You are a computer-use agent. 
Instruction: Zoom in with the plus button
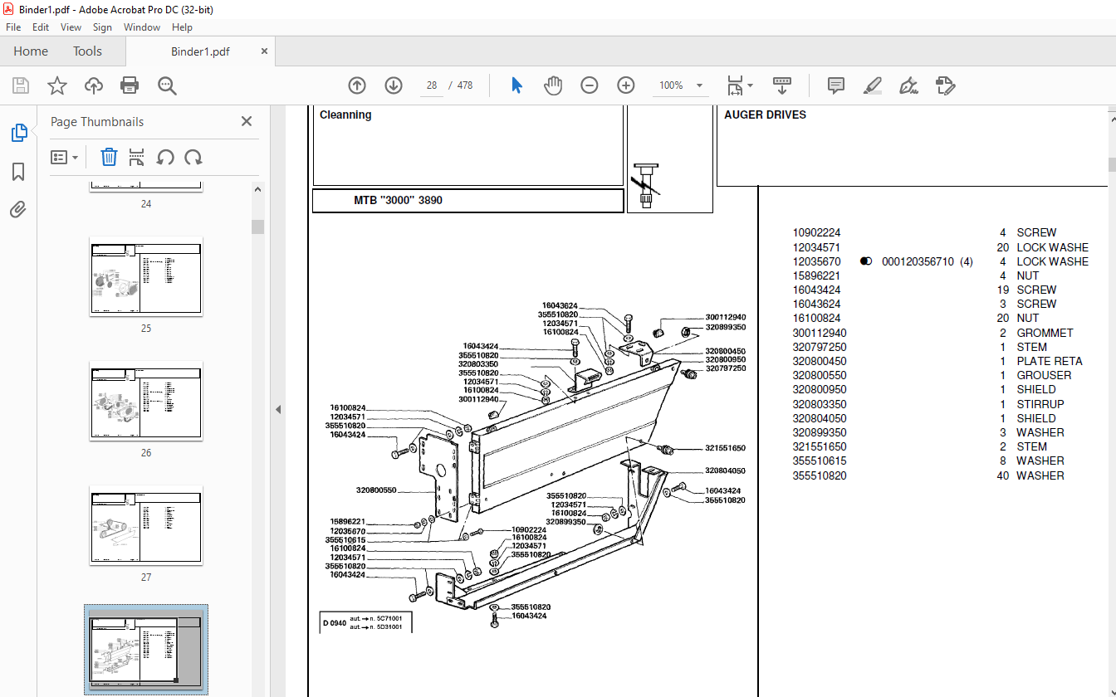tap(626, 85)
